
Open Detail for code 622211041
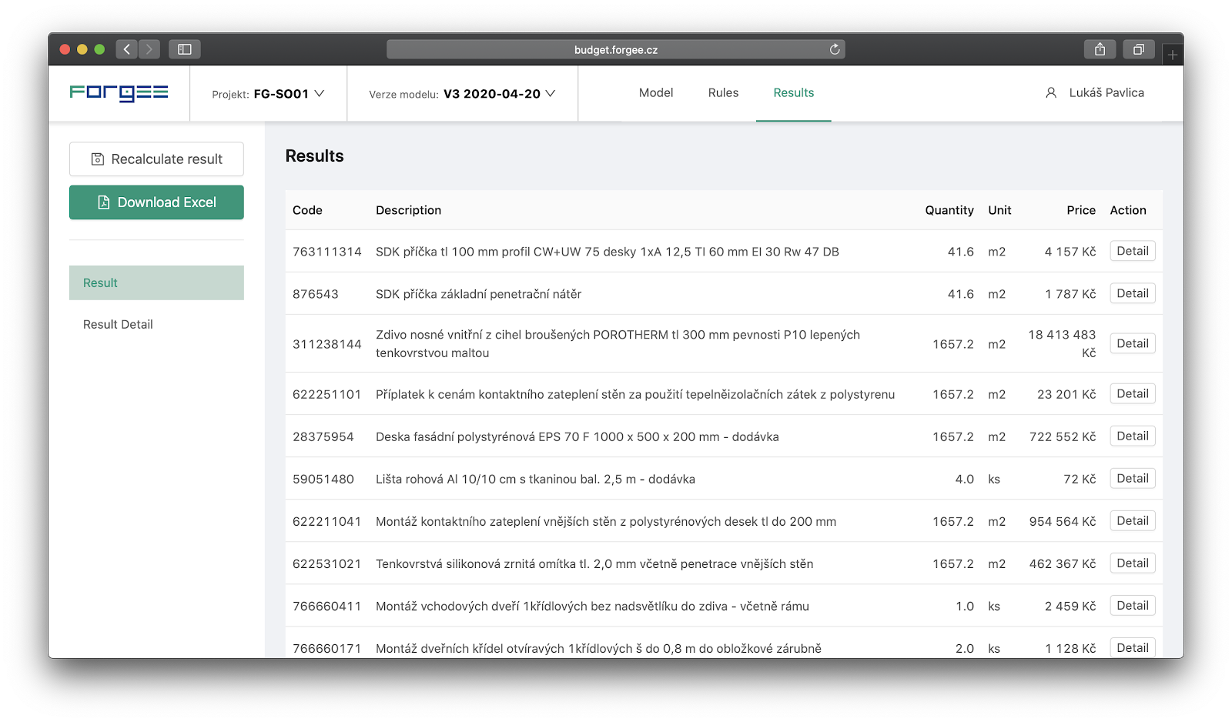1133,520
